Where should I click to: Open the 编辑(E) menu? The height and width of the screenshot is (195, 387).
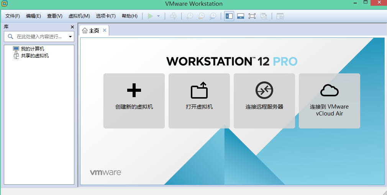33,16
